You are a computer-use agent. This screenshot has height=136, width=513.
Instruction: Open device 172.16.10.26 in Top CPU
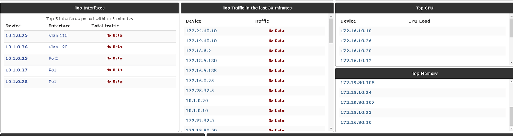click(356, 41)
